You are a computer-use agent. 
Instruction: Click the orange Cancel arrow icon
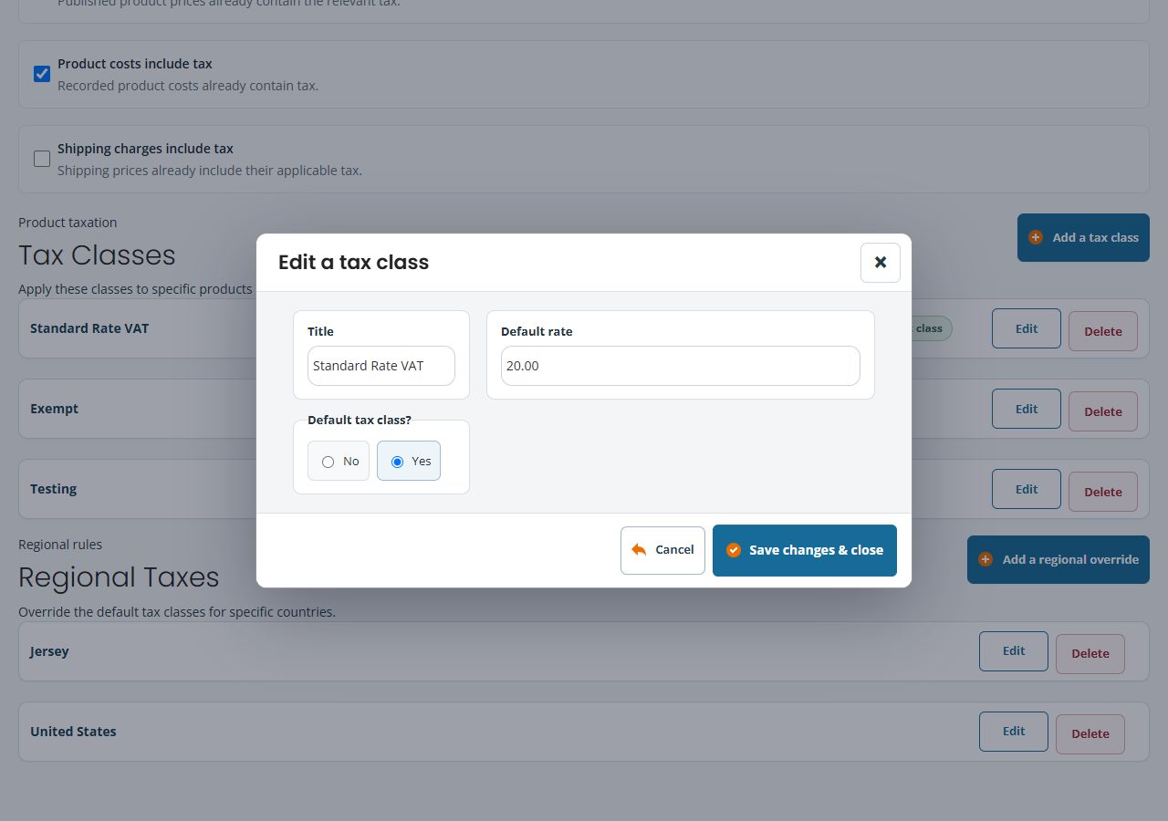pyautogui.click(x=639, y=550)
